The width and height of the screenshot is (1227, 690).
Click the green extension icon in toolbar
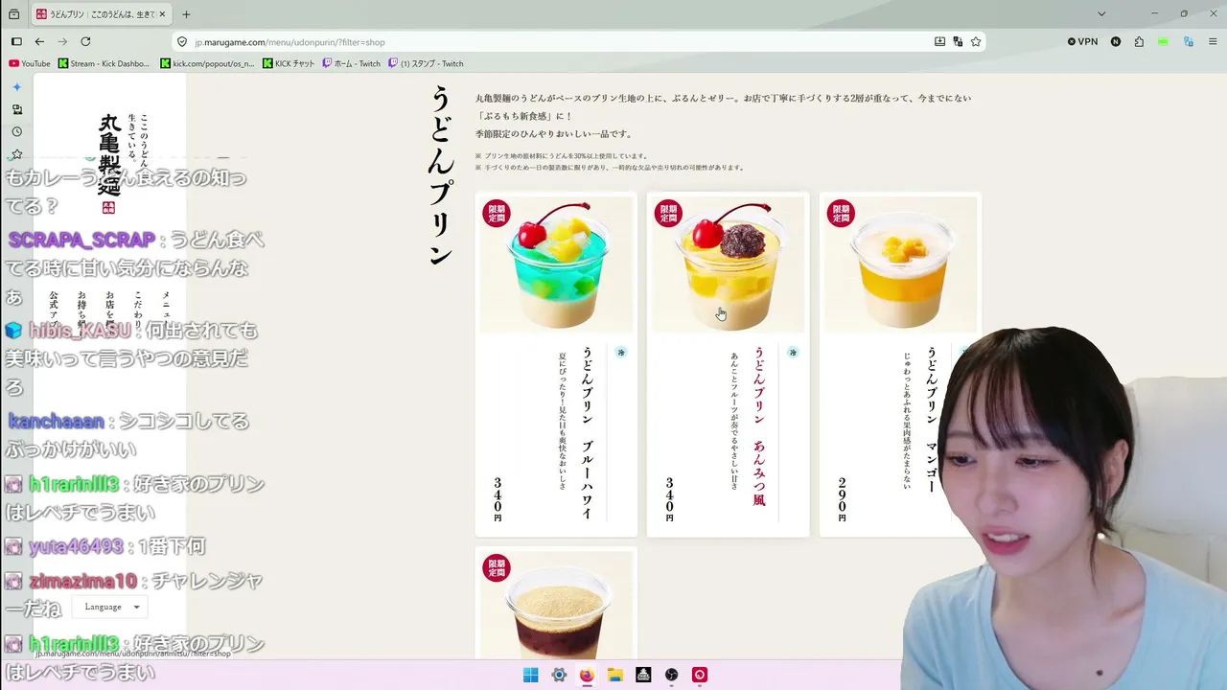click(x=1163, y=42)
